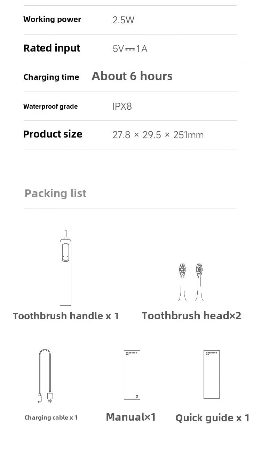The height and width of the screenshot is (476, 261).
Task: Click the two toothbrush heads illustration
Action: pos(191,282)
